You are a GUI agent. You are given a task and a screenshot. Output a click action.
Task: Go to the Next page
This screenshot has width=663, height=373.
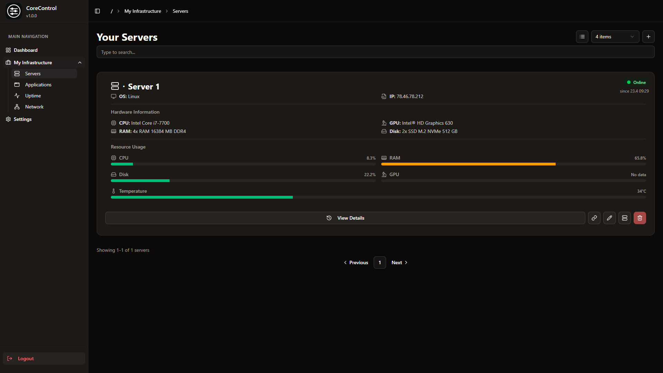(399, 262)
